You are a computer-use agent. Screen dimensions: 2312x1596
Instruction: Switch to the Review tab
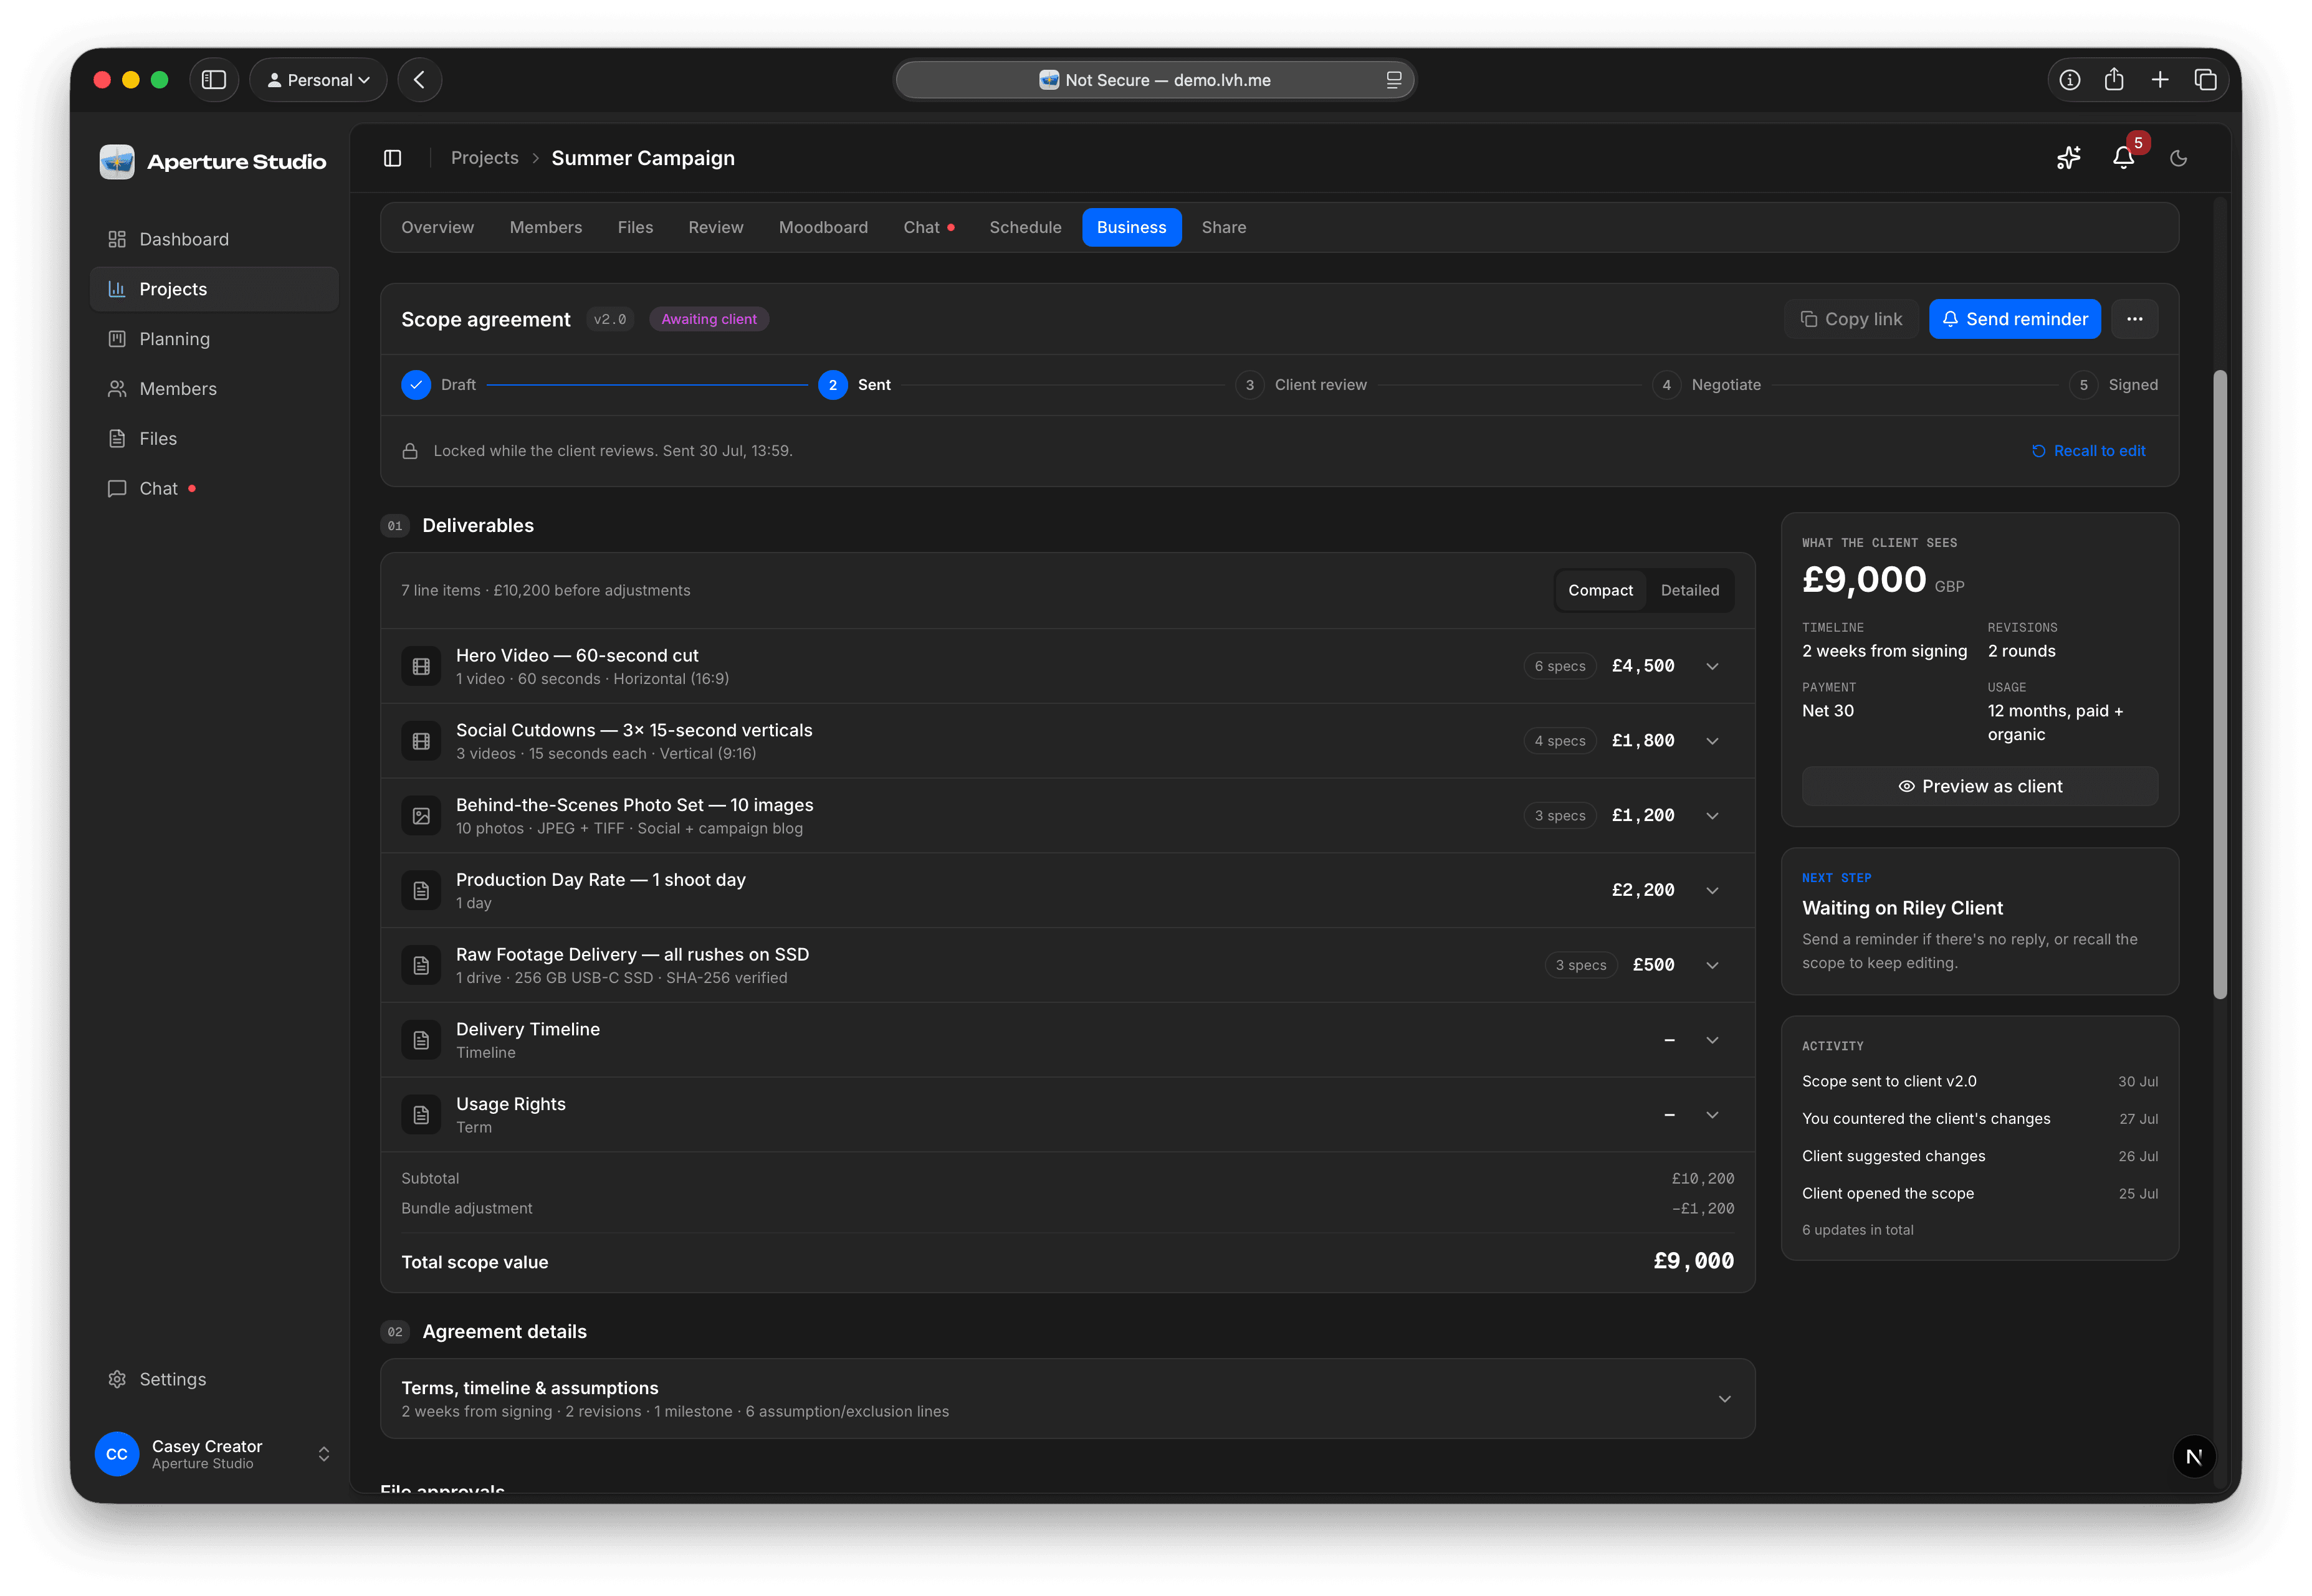pos(715,228)
